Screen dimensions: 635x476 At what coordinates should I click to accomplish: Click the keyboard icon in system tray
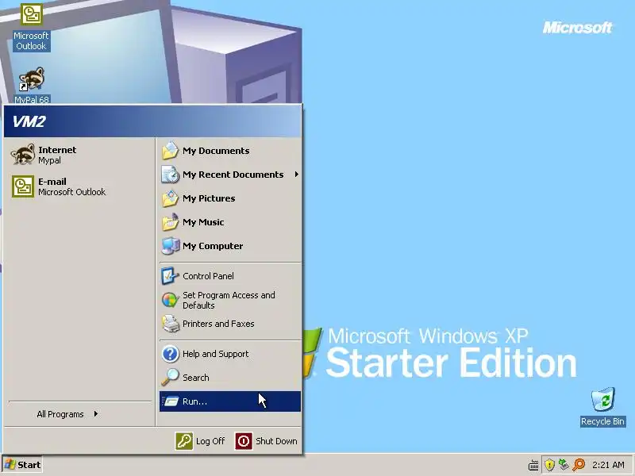tap(533, 466)
